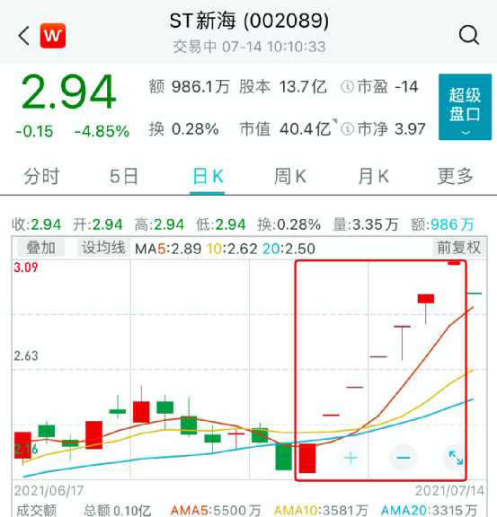This screenshot has height=517, width=497.
Task: Tap the 叠加 overlay button
Action: point(40,248)
